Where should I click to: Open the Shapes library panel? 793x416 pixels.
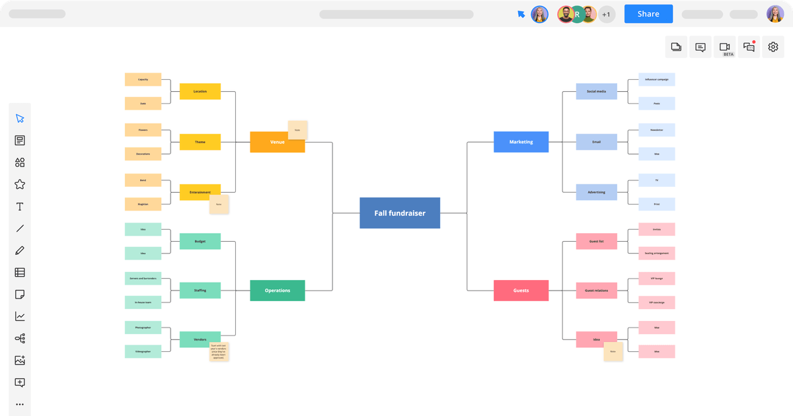[x=20, y=162]
